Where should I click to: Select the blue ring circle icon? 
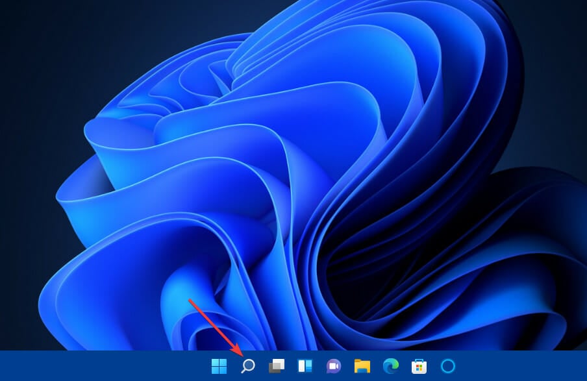coord(448,366)
